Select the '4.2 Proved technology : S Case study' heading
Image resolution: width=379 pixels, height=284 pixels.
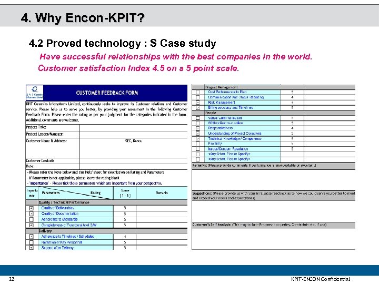click(122, 43)
